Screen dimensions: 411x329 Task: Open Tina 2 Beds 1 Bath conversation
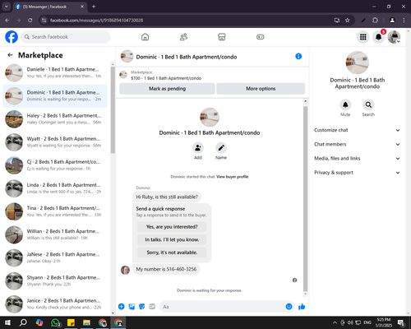point(55,211)
